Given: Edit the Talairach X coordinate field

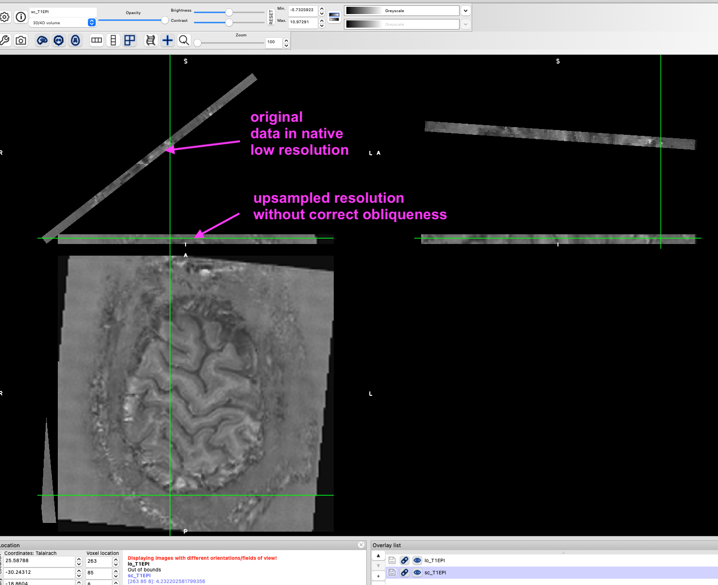Looking at the screenshot, I should point(39,560).
